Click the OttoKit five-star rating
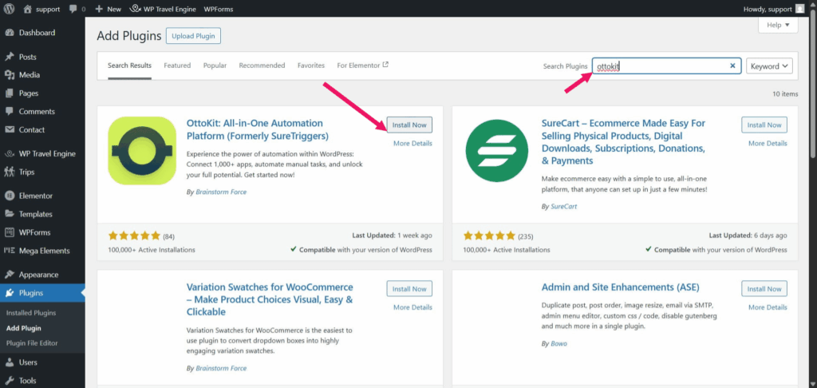Viewport: 817px width, 388px height. click(x=134, y=236)
